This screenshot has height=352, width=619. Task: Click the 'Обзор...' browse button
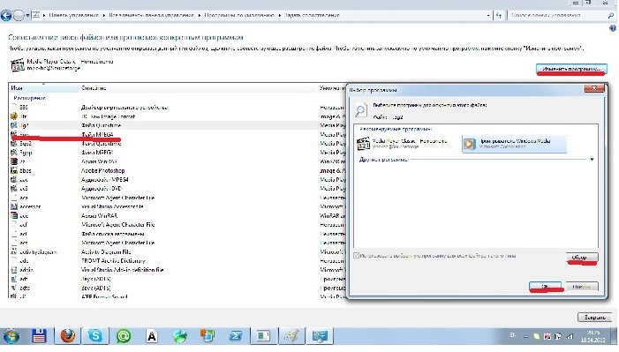click(582, 258)
